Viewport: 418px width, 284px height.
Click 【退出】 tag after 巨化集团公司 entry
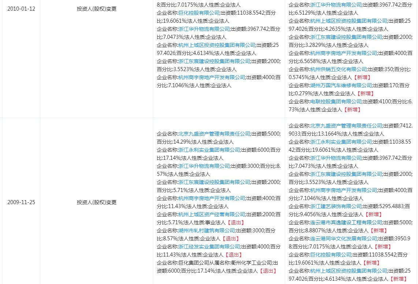click(268, 271)
